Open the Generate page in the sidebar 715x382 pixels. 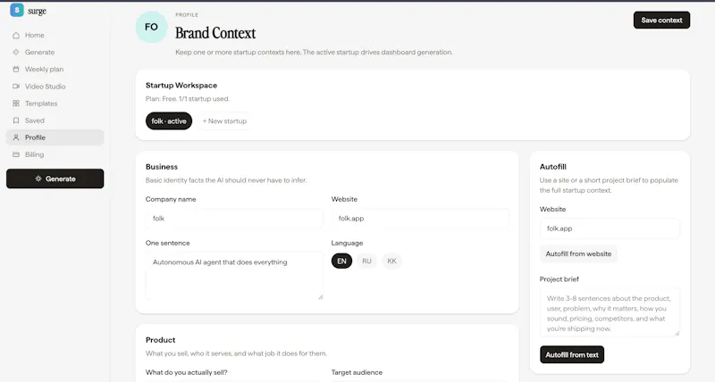pos(55,52)
